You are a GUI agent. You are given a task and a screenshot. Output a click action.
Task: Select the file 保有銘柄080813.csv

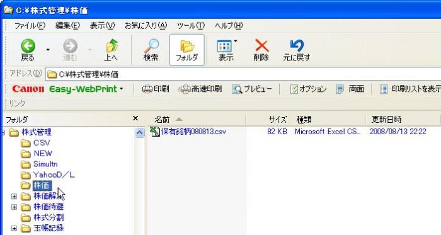(x=193, y=132)
